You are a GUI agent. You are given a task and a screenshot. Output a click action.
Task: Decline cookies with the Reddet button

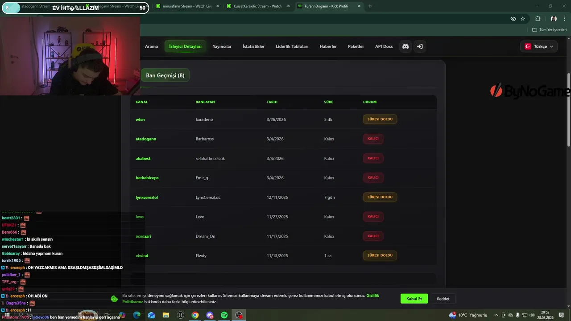pyautogui.click(x=443, y=299)
